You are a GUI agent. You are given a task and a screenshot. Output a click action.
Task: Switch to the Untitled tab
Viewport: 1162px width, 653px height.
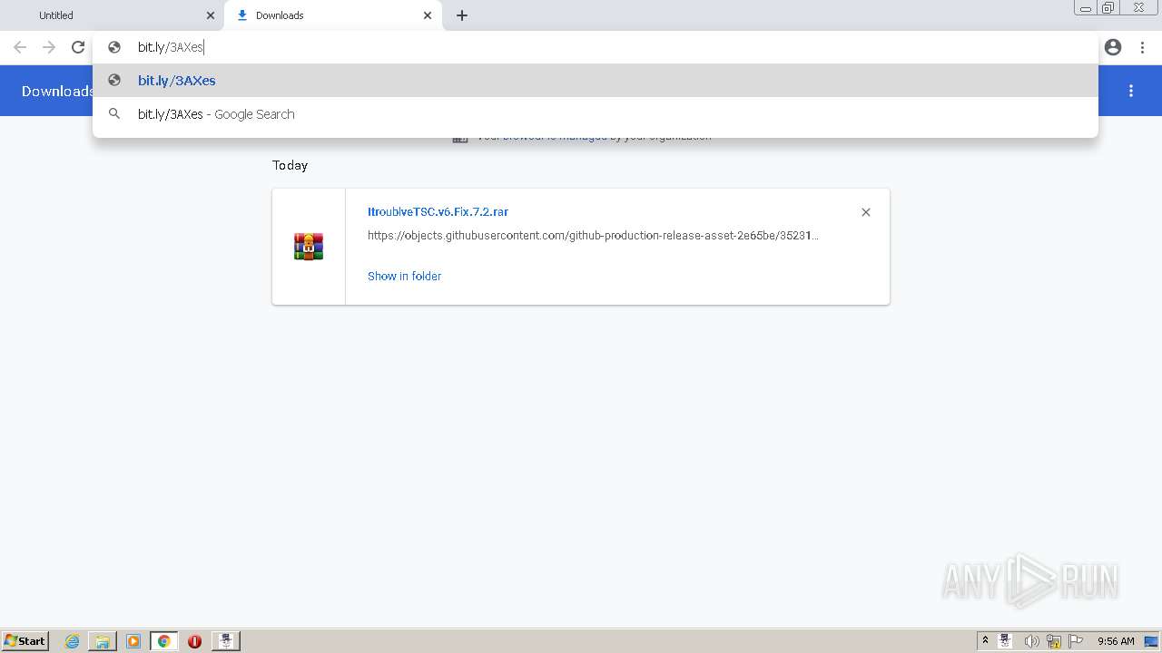113,15
